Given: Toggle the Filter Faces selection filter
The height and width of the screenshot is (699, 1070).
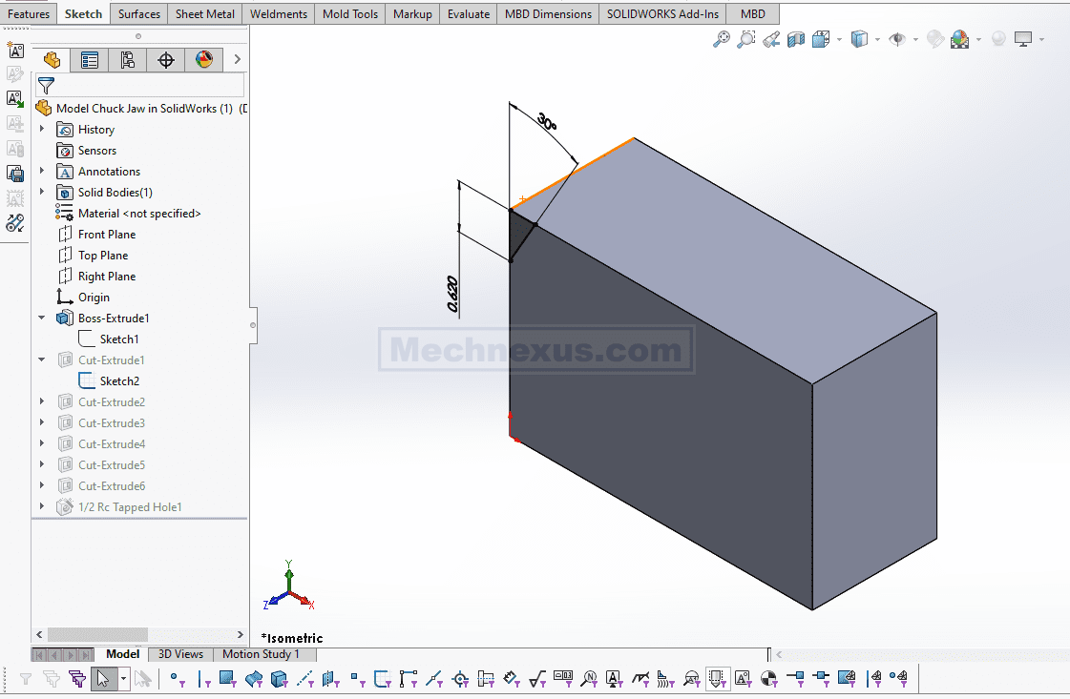Looking at the screenshot, I should pyautogui.click(x=227, y=679).
